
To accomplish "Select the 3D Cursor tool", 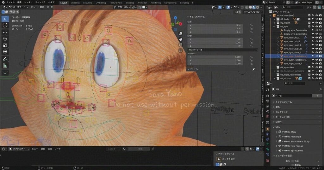I will pos(5,25).
